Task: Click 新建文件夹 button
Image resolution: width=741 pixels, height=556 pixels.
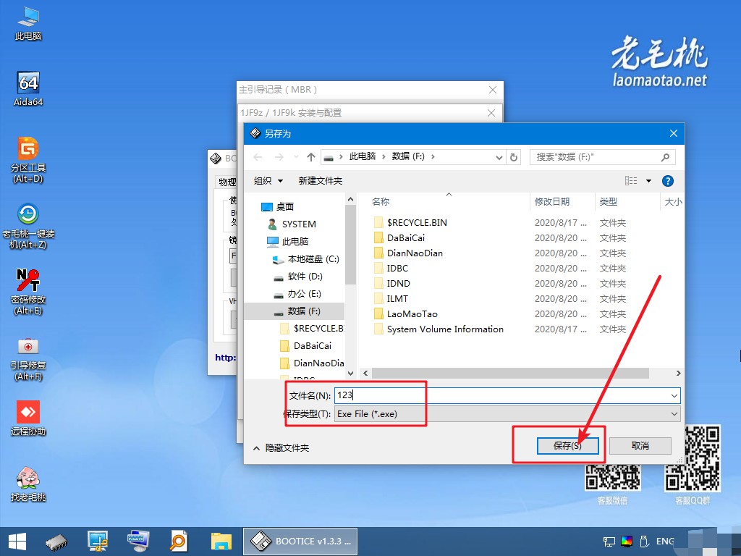Action: tap(321, 180)
